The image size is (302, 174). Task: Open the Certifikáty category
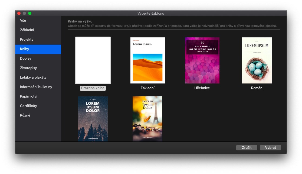(x=38, y=106)
